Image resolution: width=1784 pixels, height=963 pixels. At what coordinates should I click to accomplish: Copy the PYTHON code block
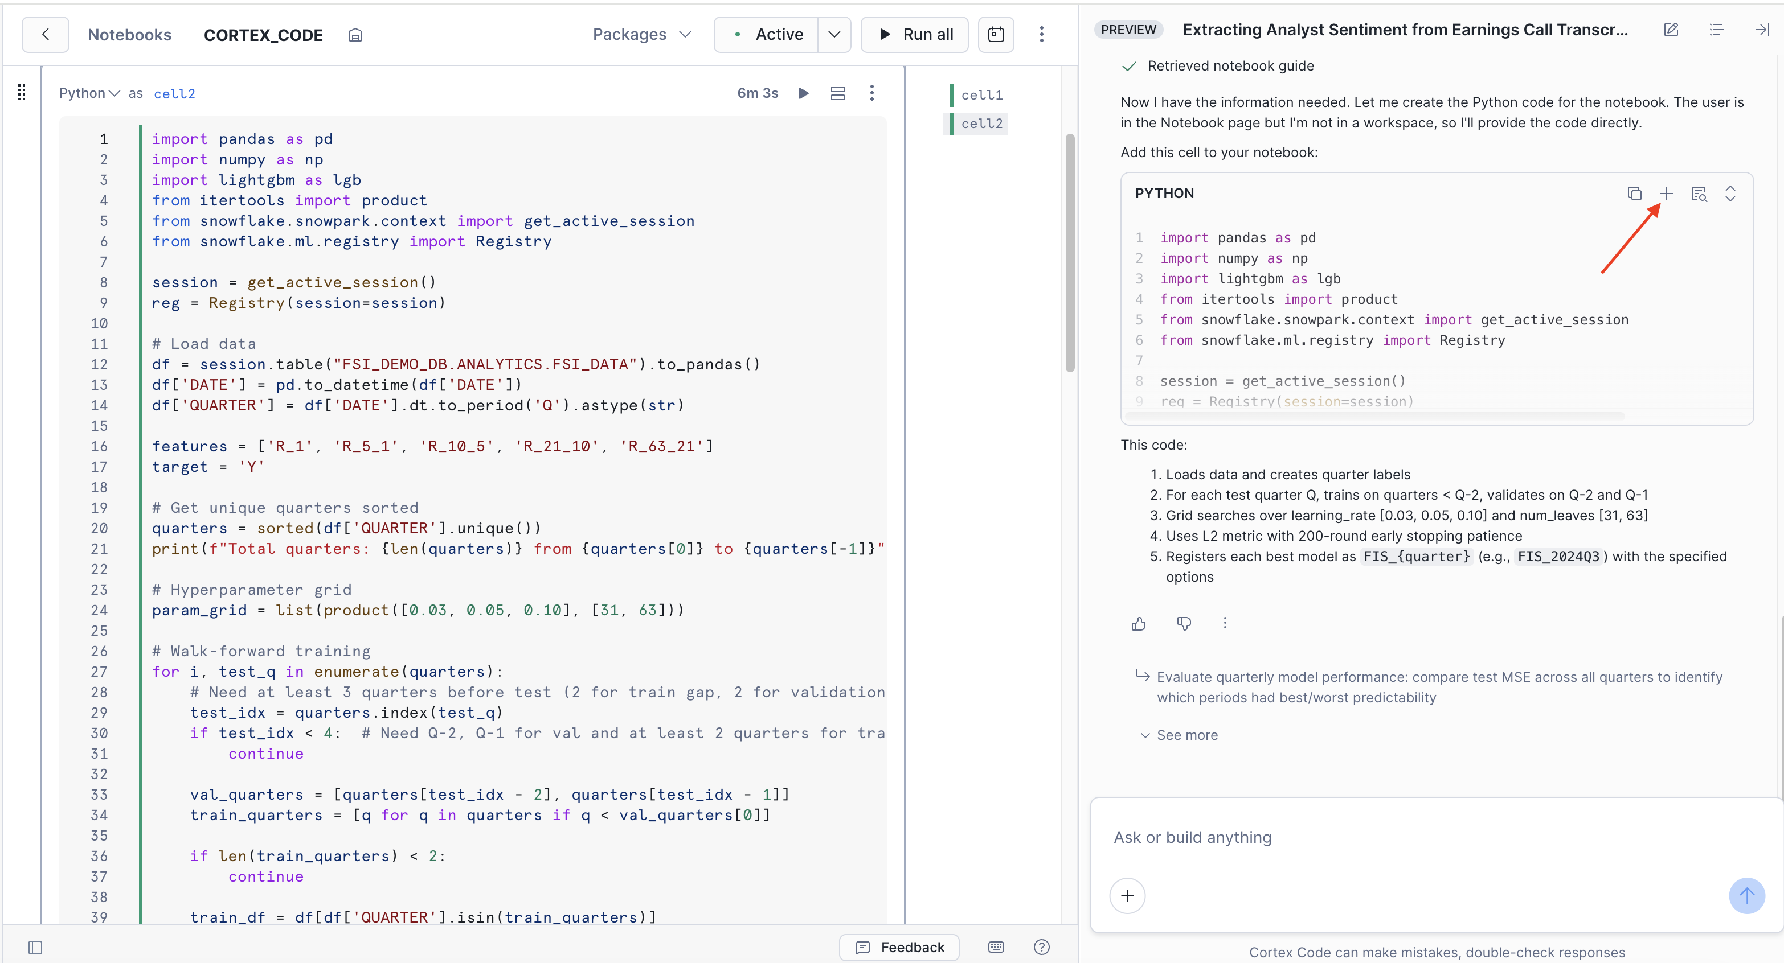[1634, 194]
